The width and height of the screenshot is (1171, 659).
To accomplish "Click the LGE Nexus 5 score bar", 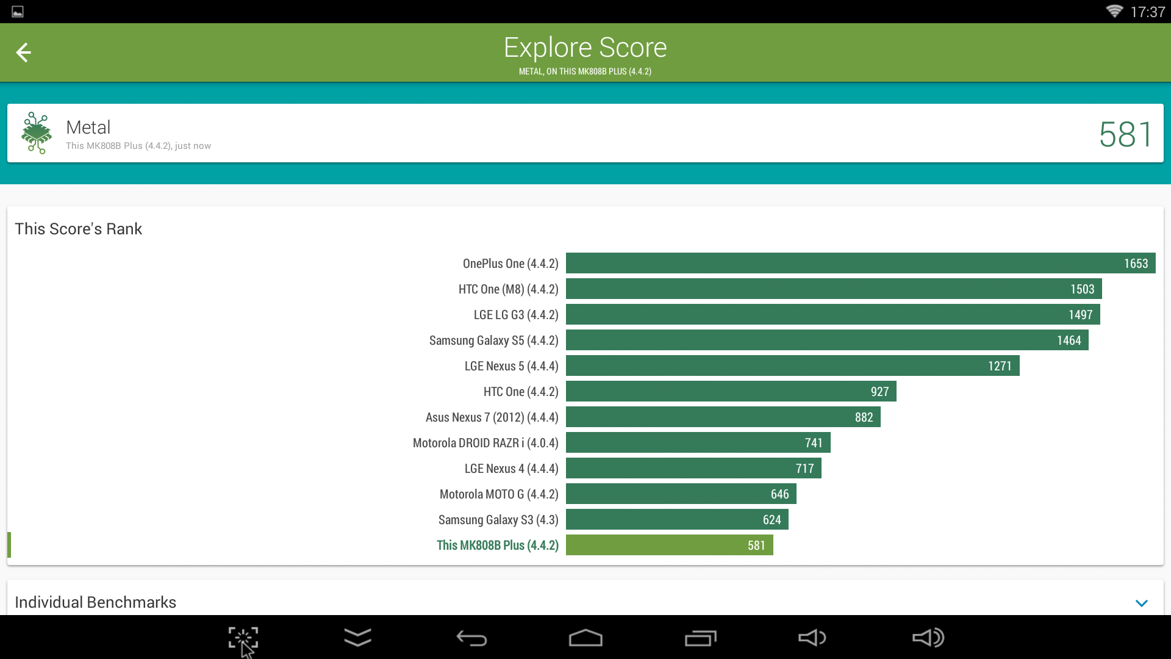I will pos(792,366).
